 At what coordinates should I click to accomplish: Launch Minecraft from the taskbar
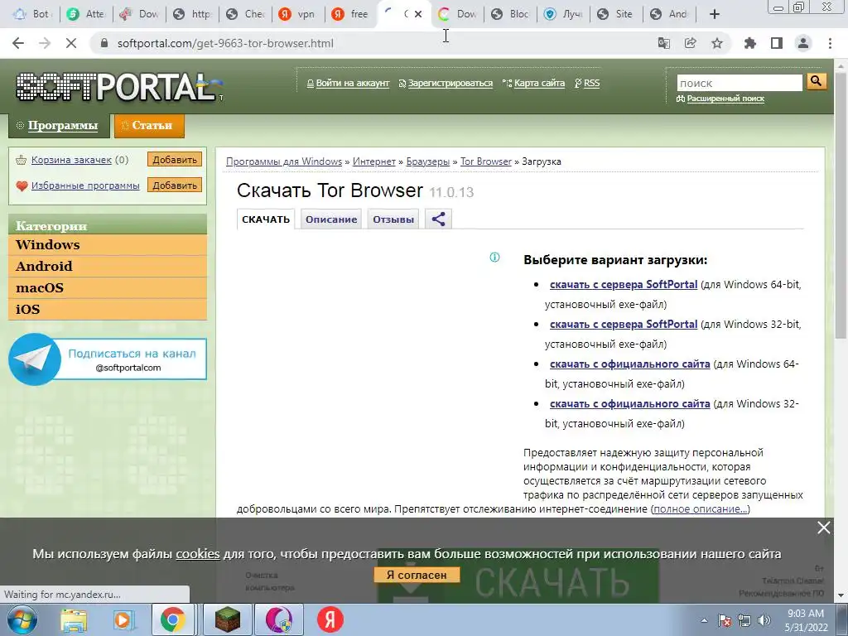point(228,619)
